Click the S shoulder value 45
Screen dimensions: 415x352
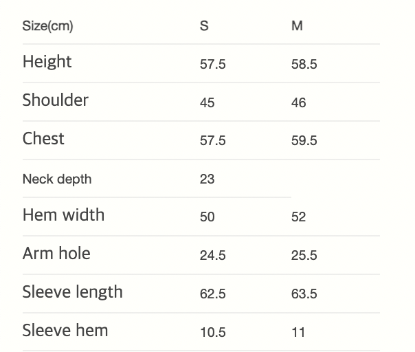tap(207, 103)
